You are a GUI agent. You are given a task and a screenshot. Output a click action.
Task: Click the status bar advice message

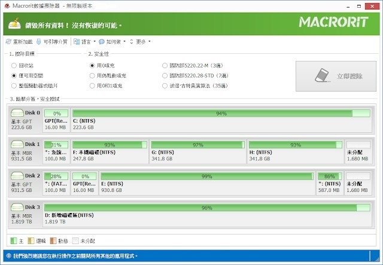point(75,256)
